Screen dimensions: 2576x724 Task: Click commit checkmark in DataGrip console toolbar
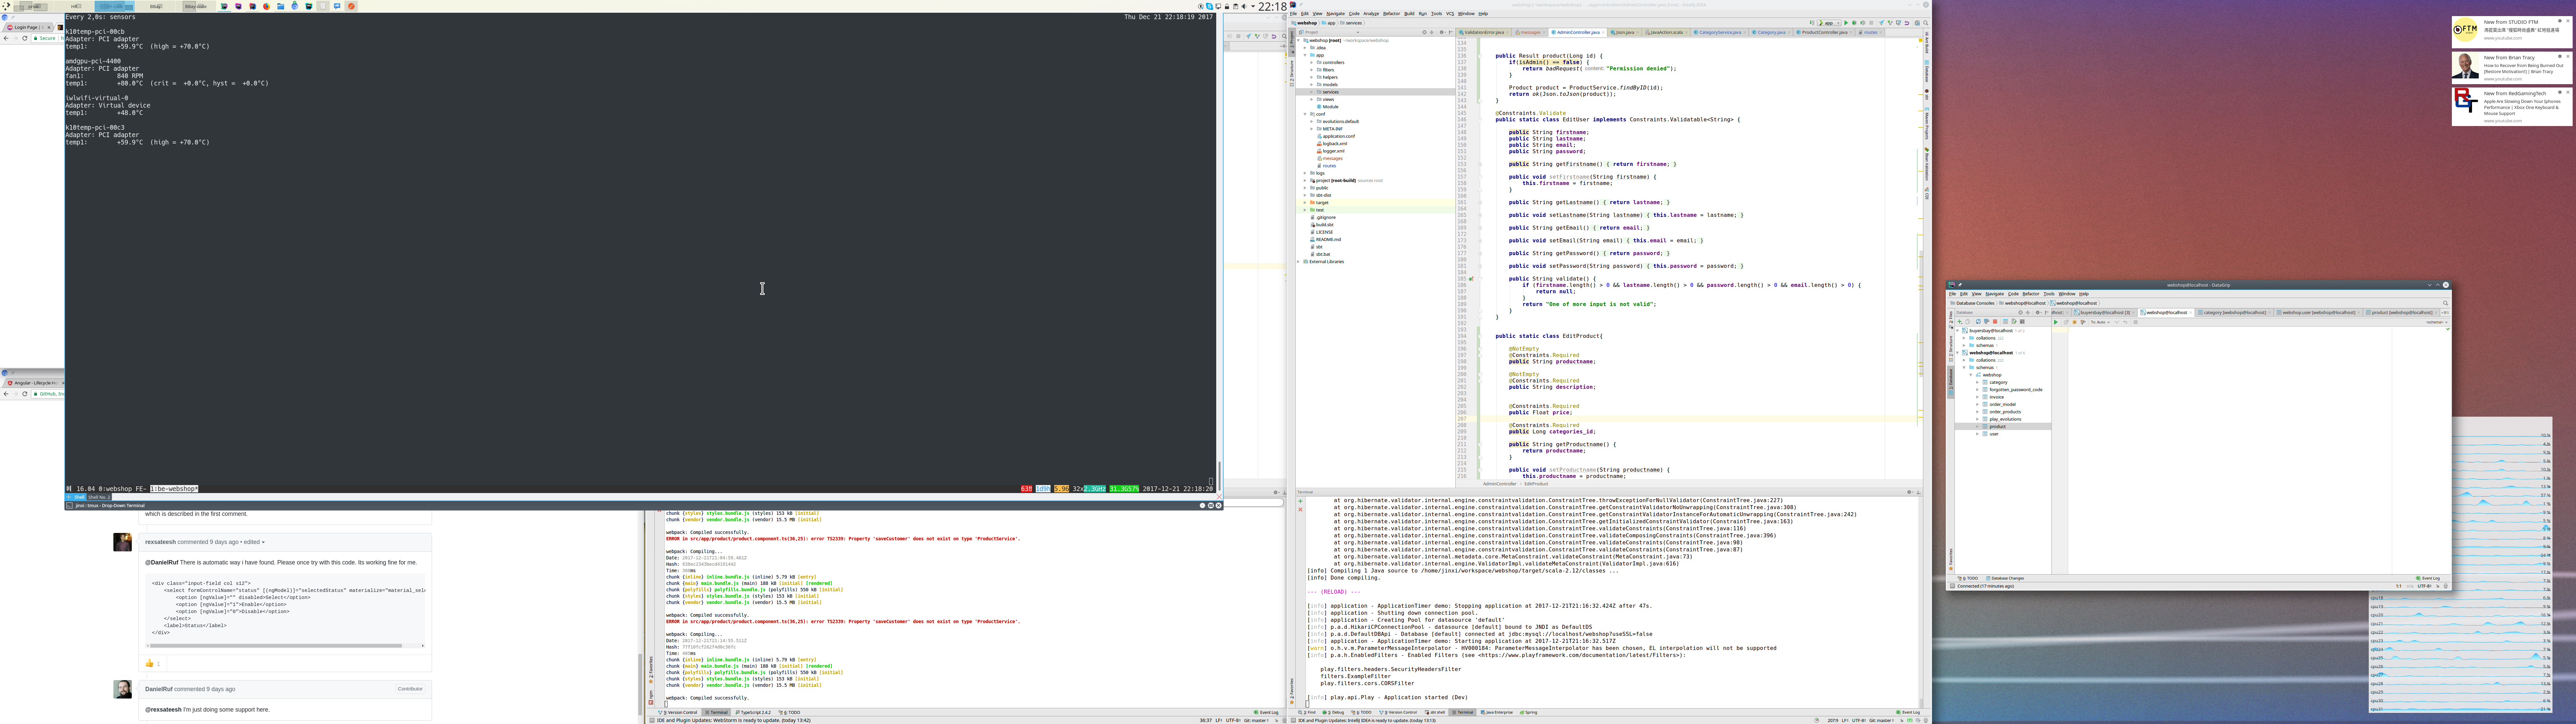[2117, 322]
